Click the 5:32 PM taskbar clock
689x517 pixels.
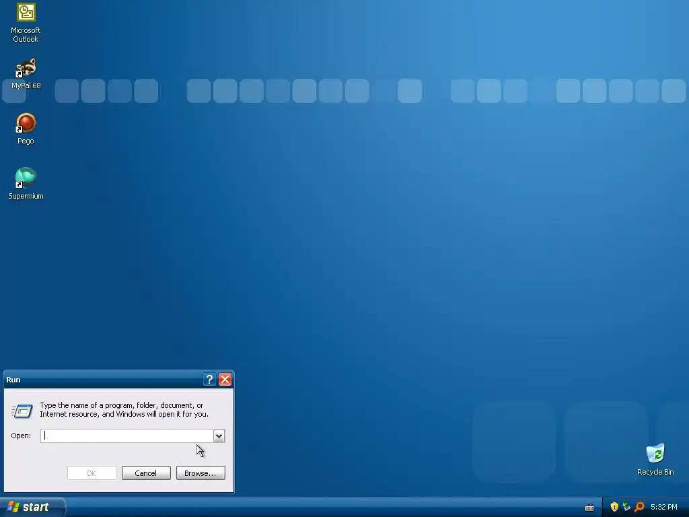click(664, 508)
